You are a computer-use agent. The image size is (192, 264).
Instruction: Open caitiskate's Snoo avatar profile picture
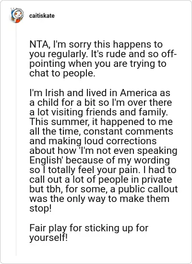[17, 15]
